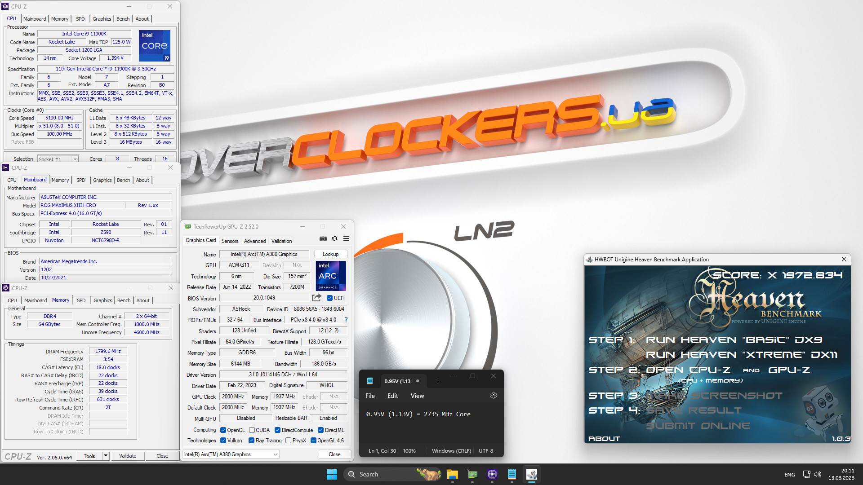Click the Tools button in CPU-Z
The image size is (863, 485).
coord(89,455)
